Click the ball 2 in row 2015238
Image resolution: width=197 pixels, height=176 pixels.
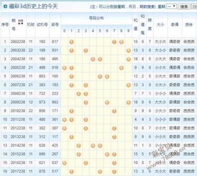(78, 154)
